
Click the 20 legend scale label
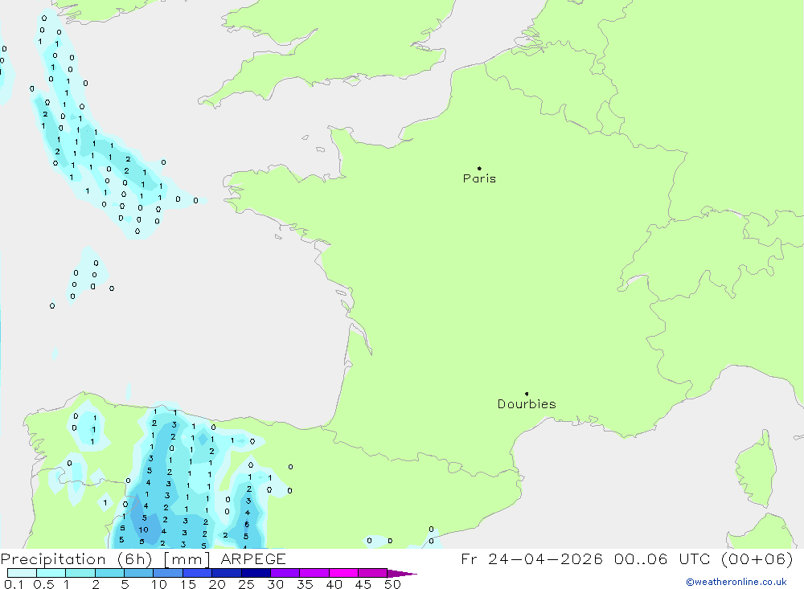217,584
